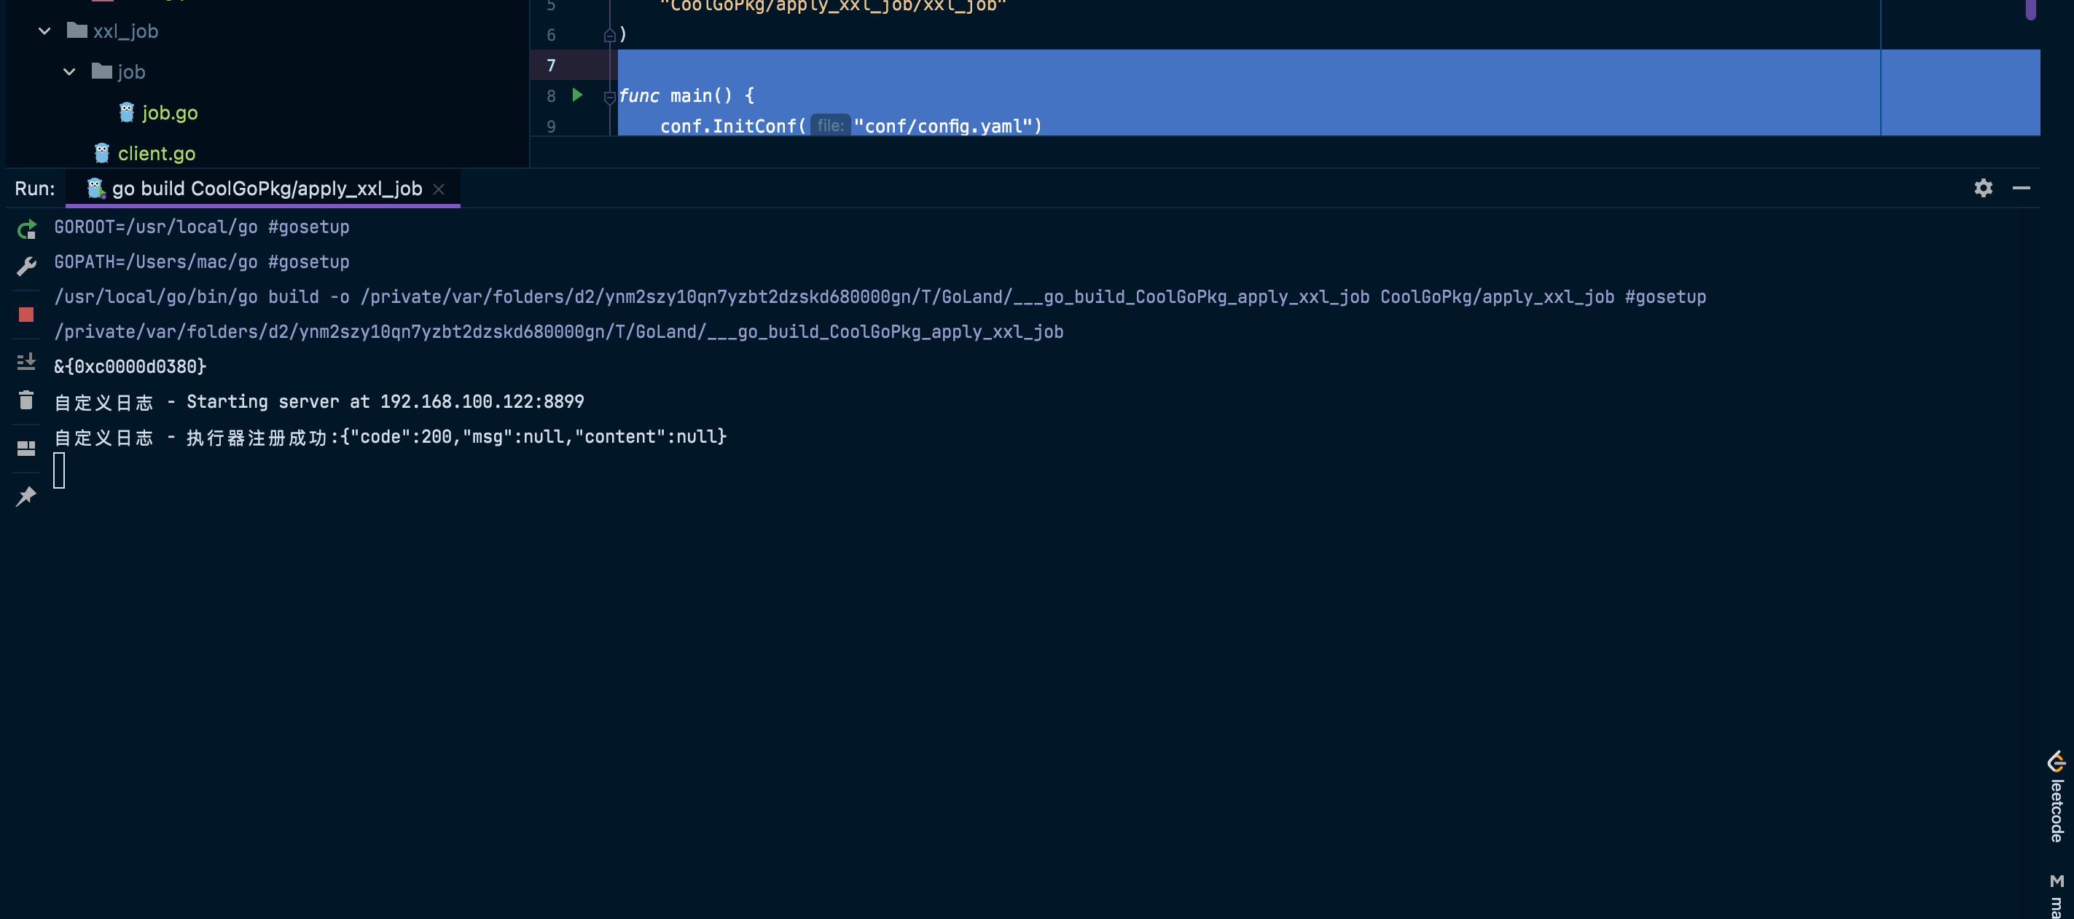Collapse the xxl_job folder
2074x919 pixels.
click(43, 31)
